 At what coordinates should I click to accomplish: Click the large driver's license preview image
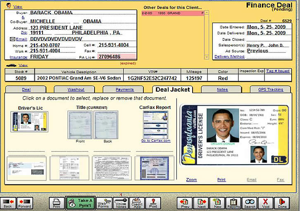[234, 135]
